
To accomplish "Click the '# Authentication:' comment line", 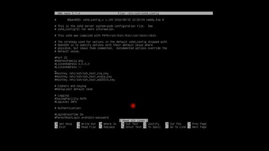I will tap(68, 108).
